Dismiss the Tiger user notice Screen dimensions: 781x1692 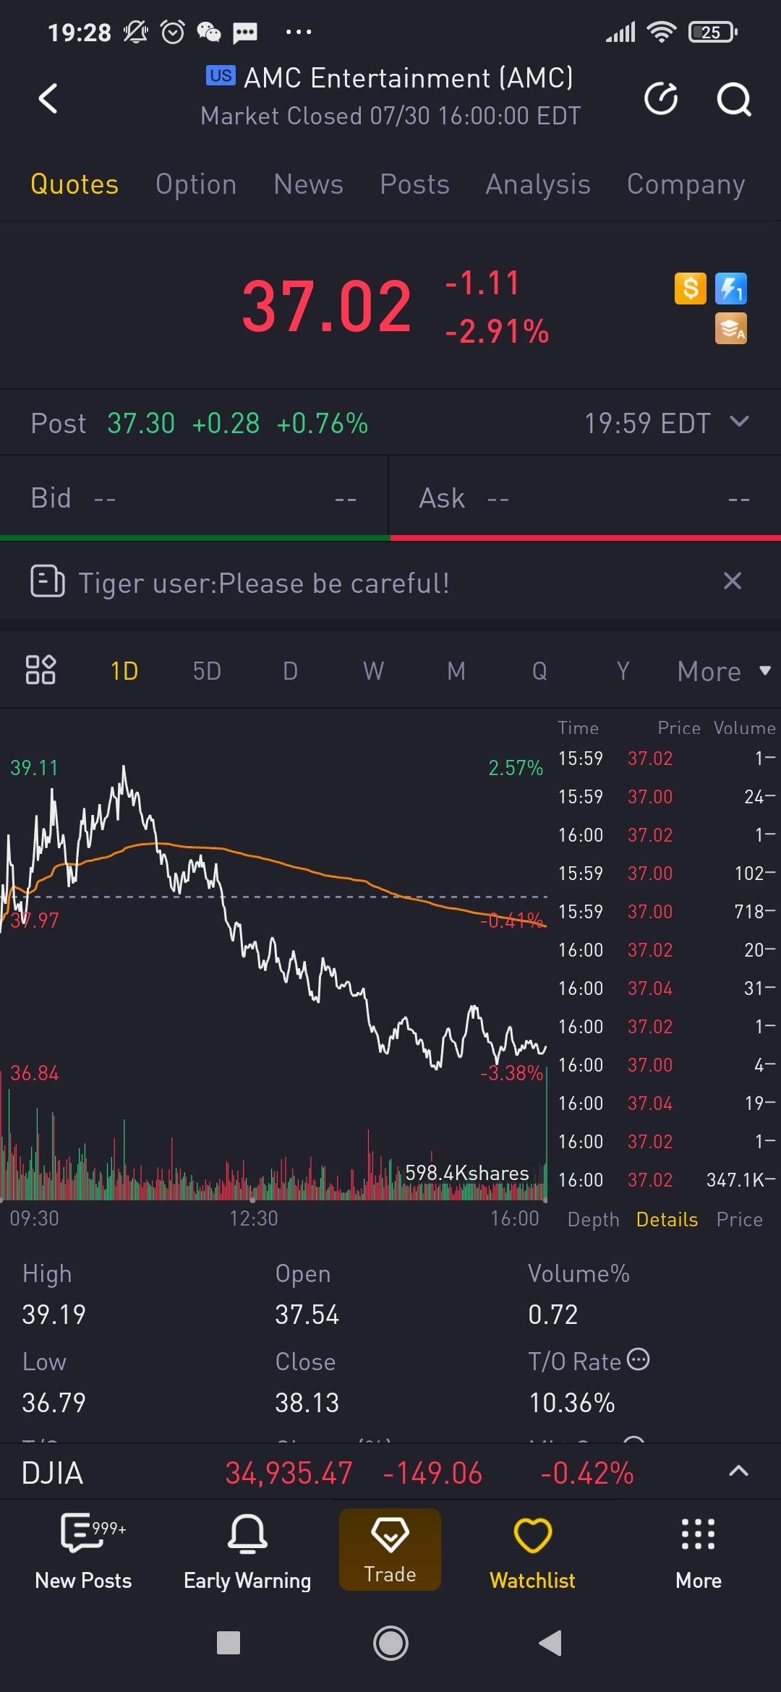click(x=733, y=581)
